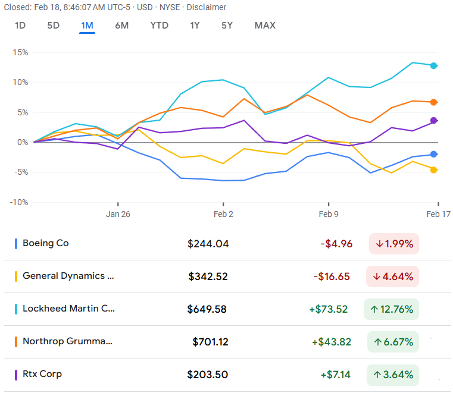Open Lockheed Martin stock row
Image resolution: width=453 pixels, height=393 pixels.
[x=227, y=309]
